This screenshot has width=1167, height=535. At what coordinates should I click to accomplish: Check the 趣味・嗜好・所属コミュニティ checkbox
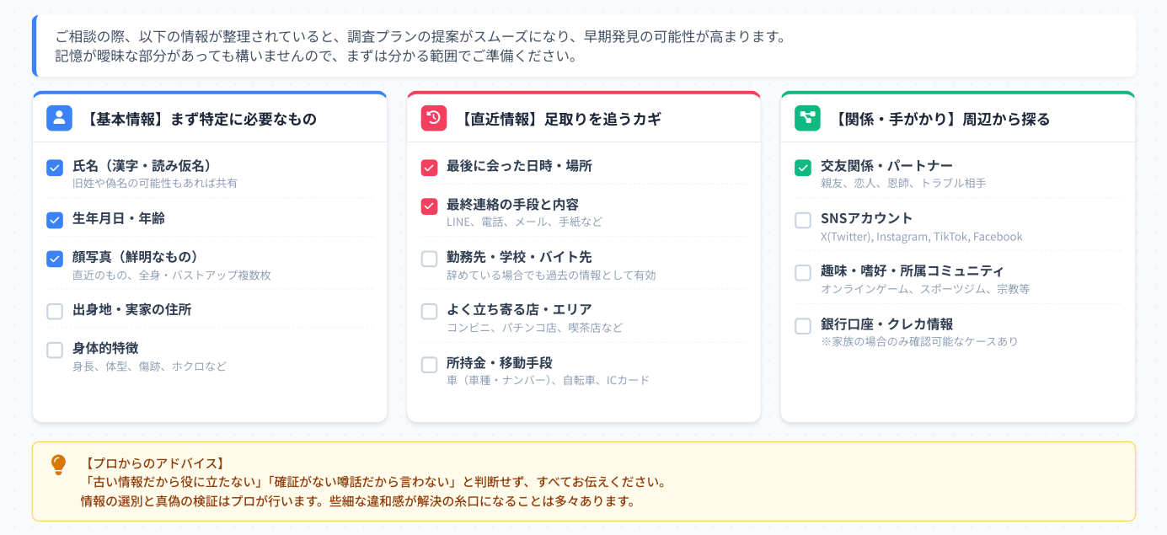pos(803,273)
